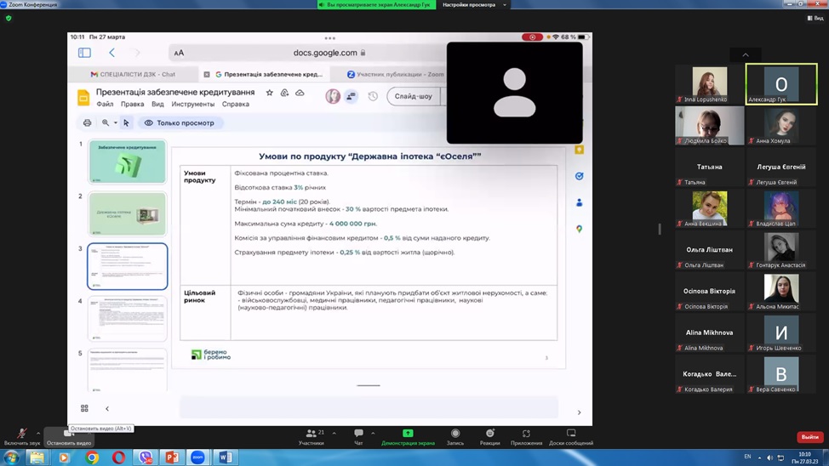Select slide 1 thumbnail Забезпечене кредитування
829x466 pixels.
click(x=128, y=162)
